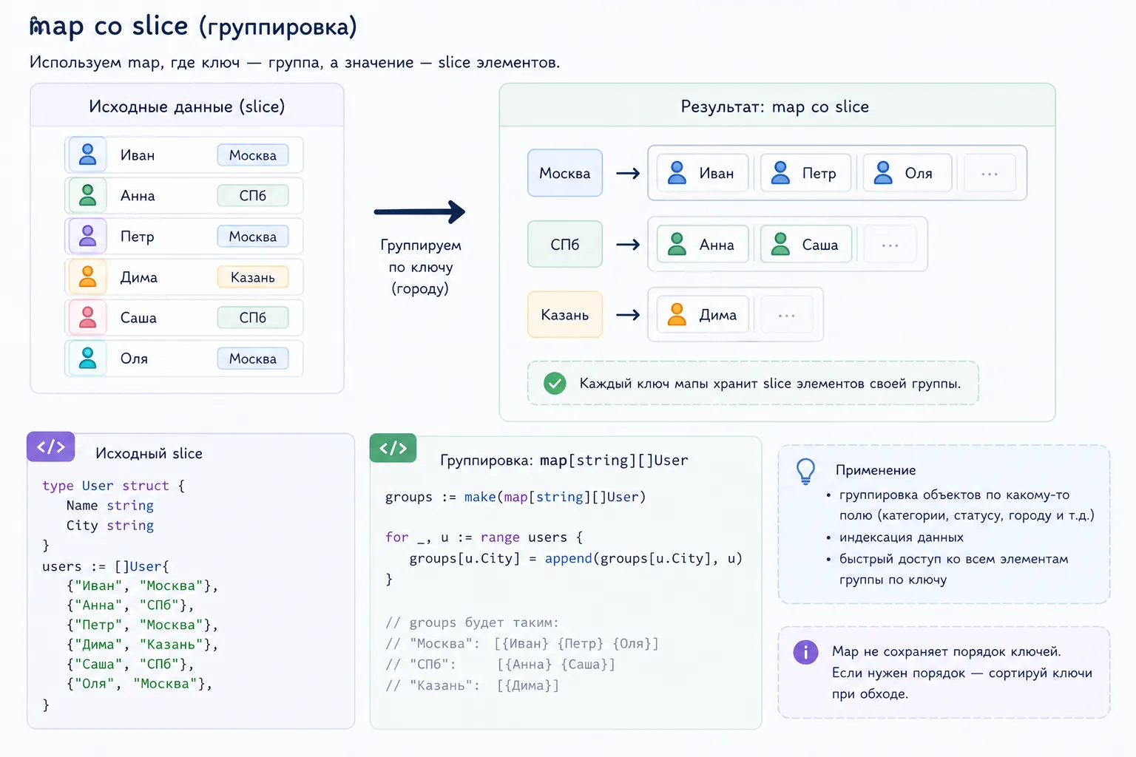Click the 'индексация данных' bullet point

tap(901, 537)
